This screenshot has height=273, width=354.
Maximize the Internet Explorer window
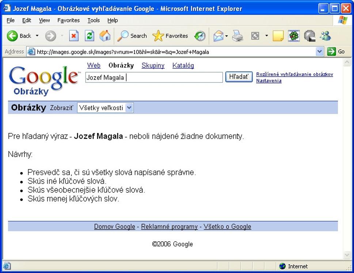pos(335,8)
